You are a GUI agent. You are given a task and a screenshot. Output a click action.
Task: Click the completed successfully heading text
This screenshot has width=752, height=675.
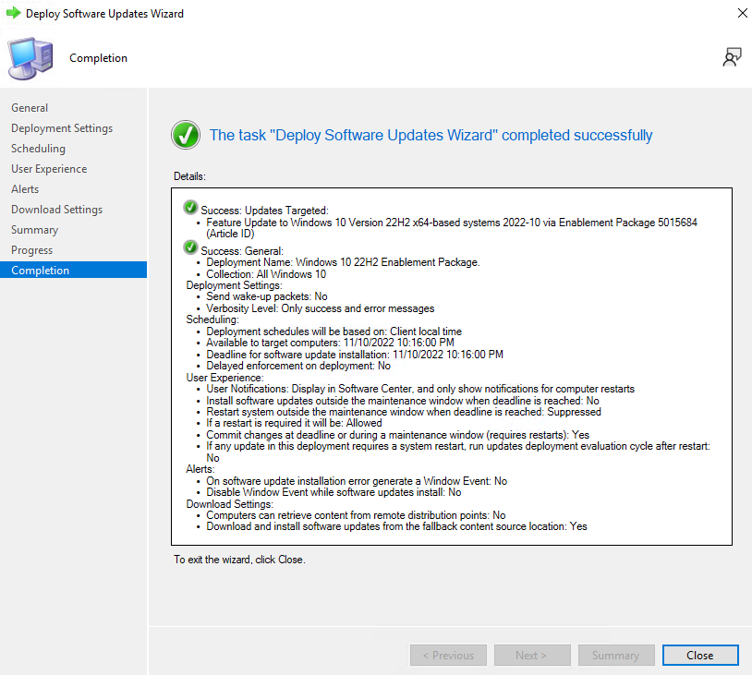[431, 135]
